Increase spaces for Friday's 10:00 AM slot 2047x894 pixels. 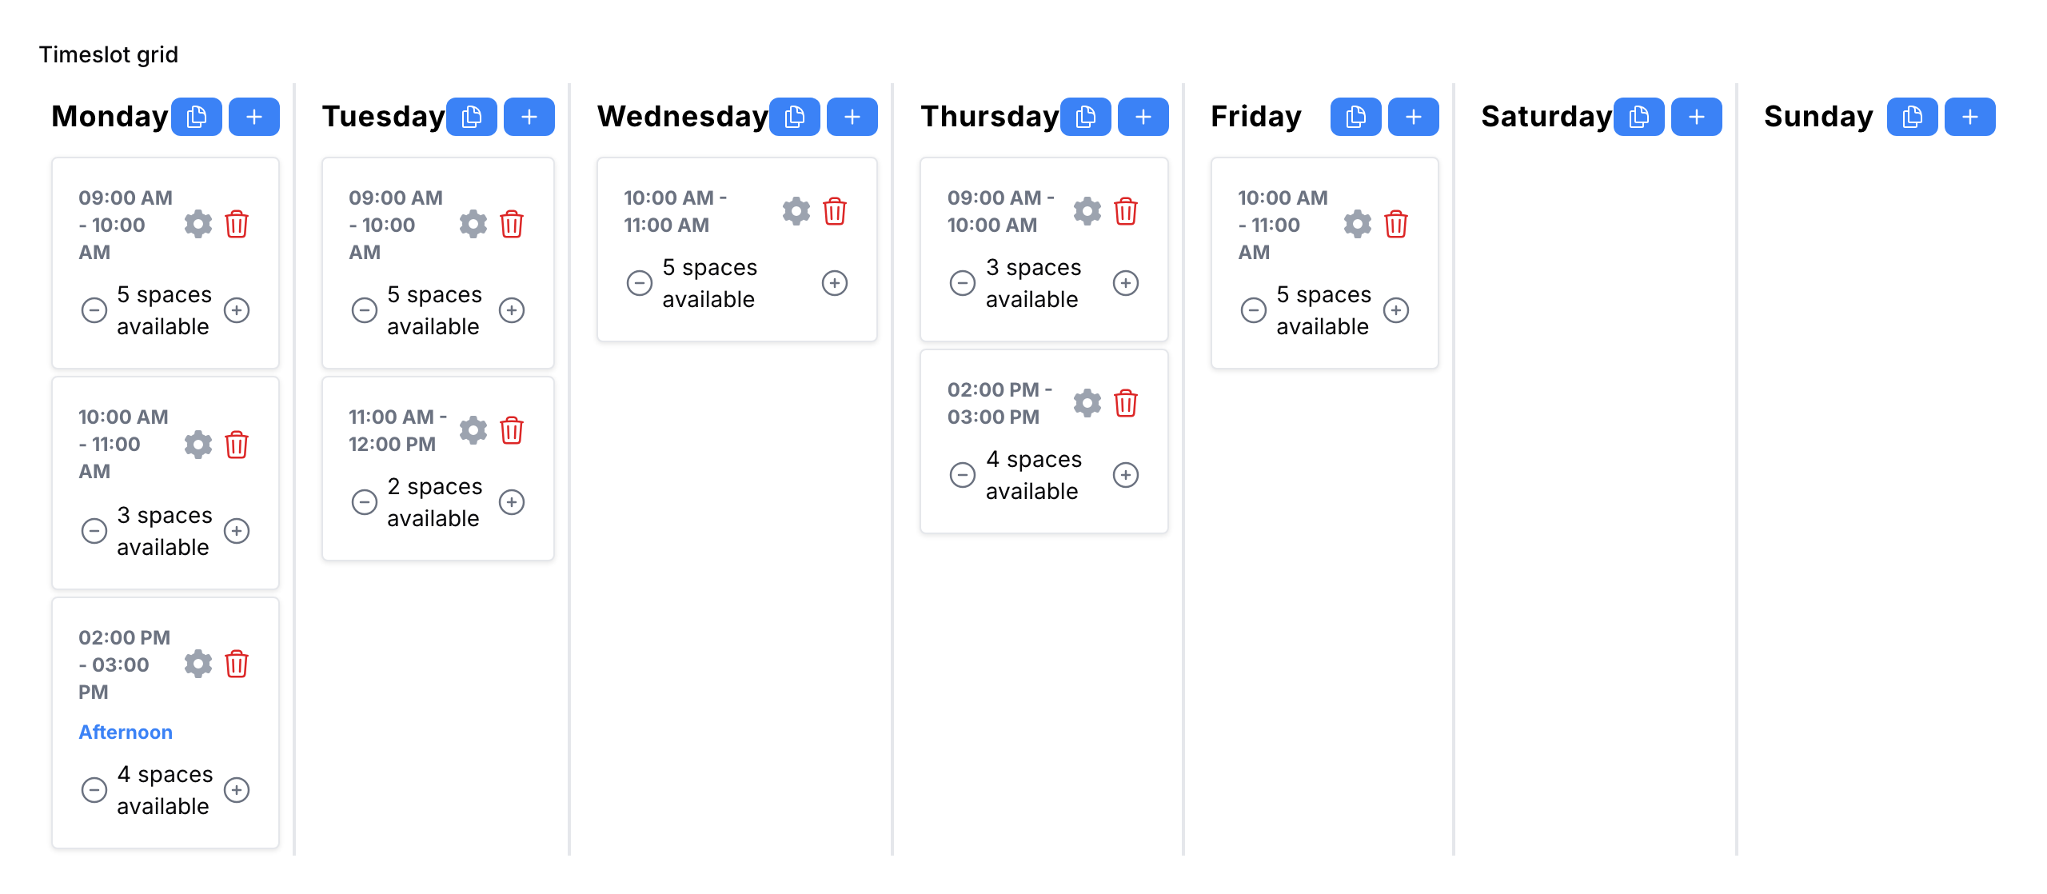tap(1397, 310)
